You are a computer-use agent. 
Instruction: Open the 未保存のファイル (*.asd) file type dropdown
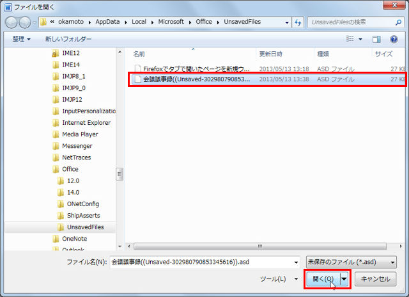pyautogui.click(x=351, y=262)
